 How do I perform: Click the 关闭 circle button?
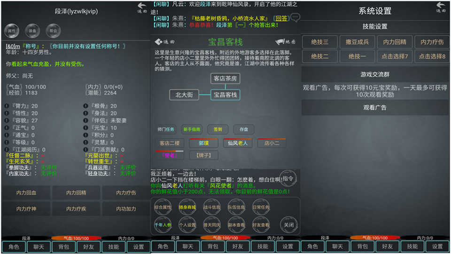coord(289,225)
